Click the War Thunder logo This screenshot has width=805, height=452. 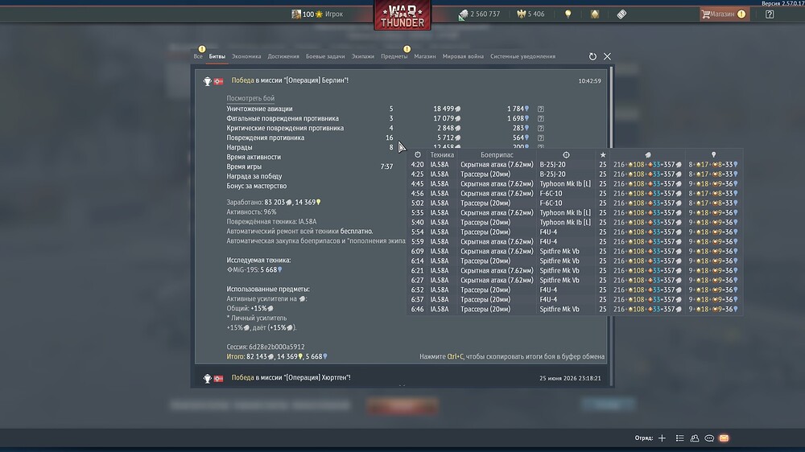402,15
